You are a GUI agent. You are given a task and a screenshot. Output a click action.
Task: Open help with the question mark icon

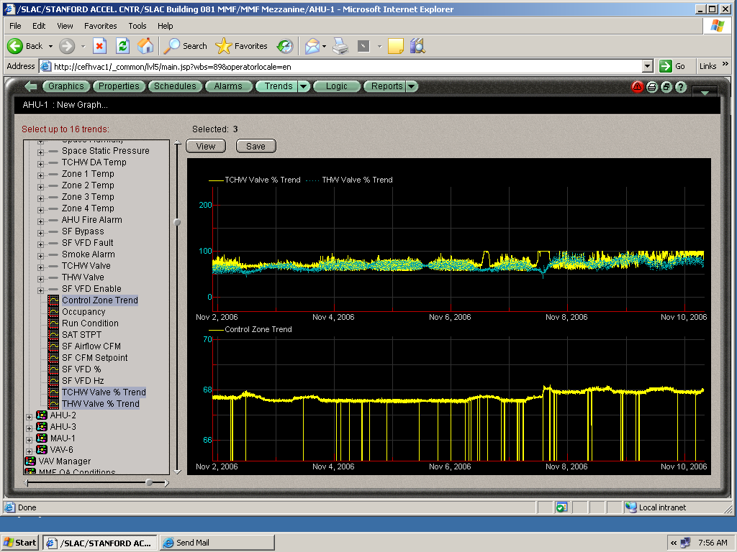tap(681, 87)
